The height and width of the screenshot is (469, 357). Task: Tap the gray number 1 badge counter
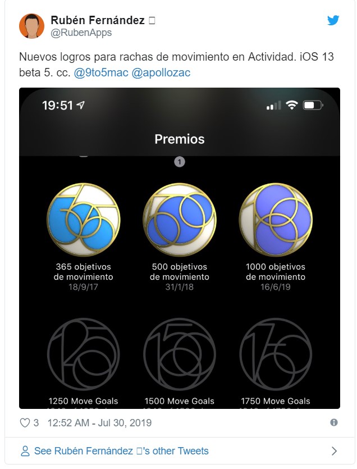tap(180, 162)
